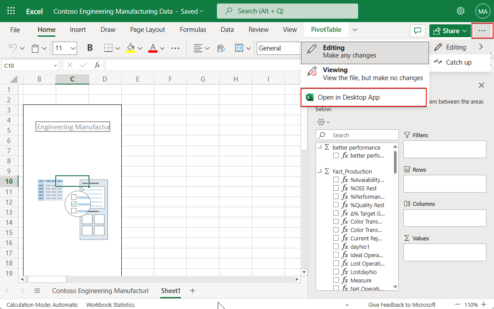
Task: Check the Measure field checkbox
Action: [x=336, y=280]
